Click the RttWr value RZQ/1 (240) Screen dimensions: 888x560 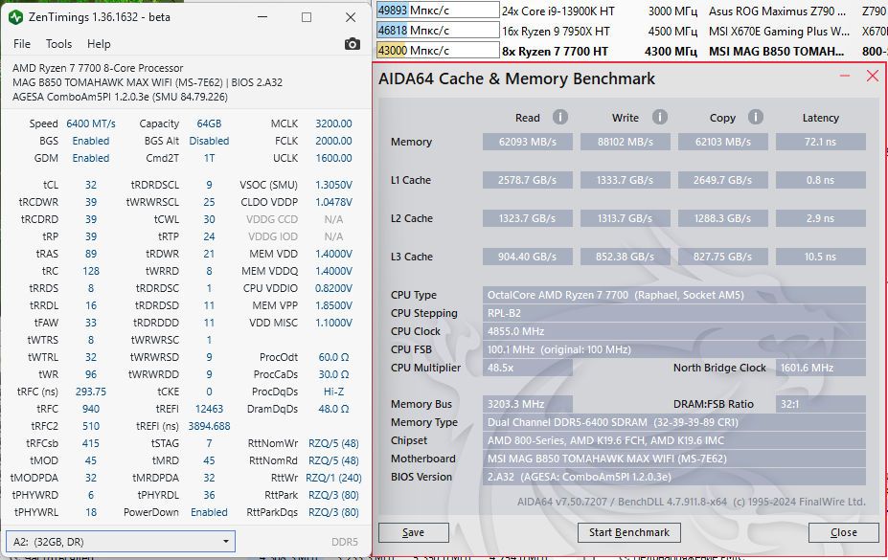tap(333, 478)
